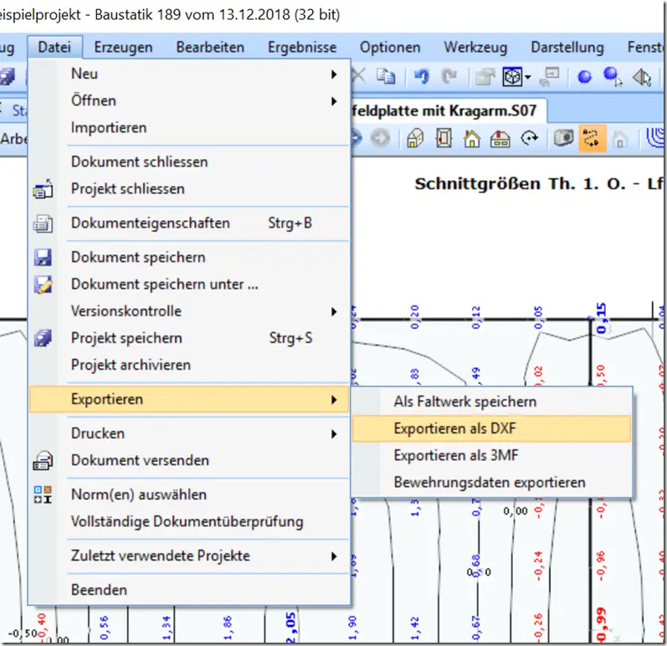Open the Ergebnisse menu
The height and width of the screenshot is (646, 667).
pyautogui.click(x=302, y=47)
